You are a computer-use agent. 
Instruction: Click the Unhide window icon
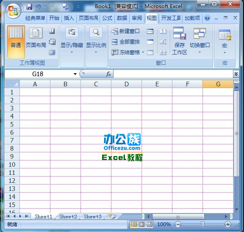pyautogui.click(x=150, y=52)
